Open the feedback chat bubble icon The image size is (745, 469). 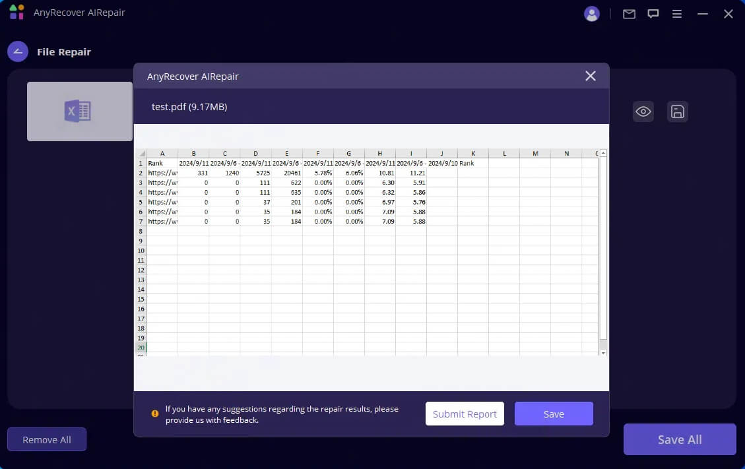(x=653, y=13)
